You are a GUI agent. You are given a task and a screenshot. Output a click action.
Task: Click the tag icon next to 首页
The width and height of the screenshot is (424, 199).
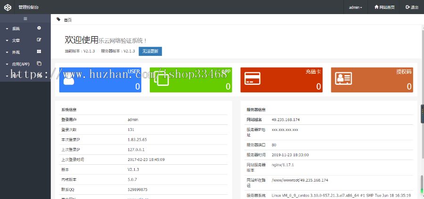point(58,19)
